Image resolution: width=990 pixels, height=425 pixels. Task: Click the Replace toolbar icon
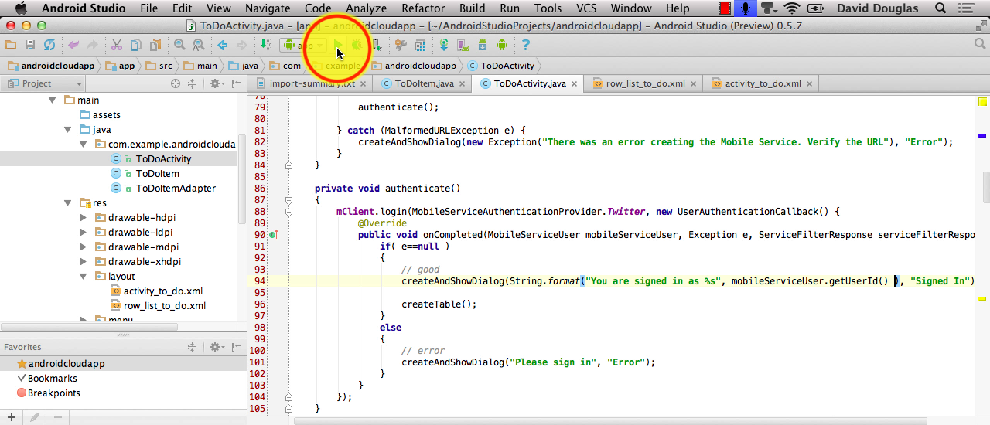[199, 45]
